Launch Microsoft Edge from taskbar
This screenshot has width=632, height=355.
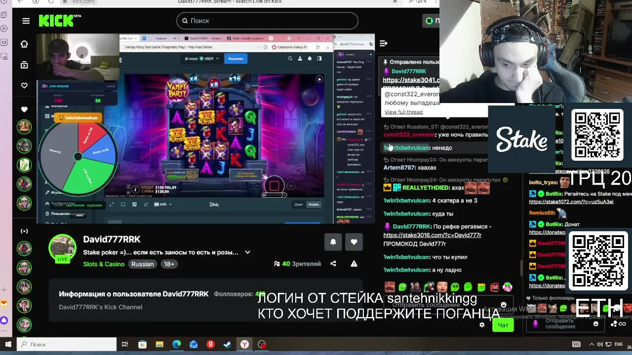click(x=177, y=344)
